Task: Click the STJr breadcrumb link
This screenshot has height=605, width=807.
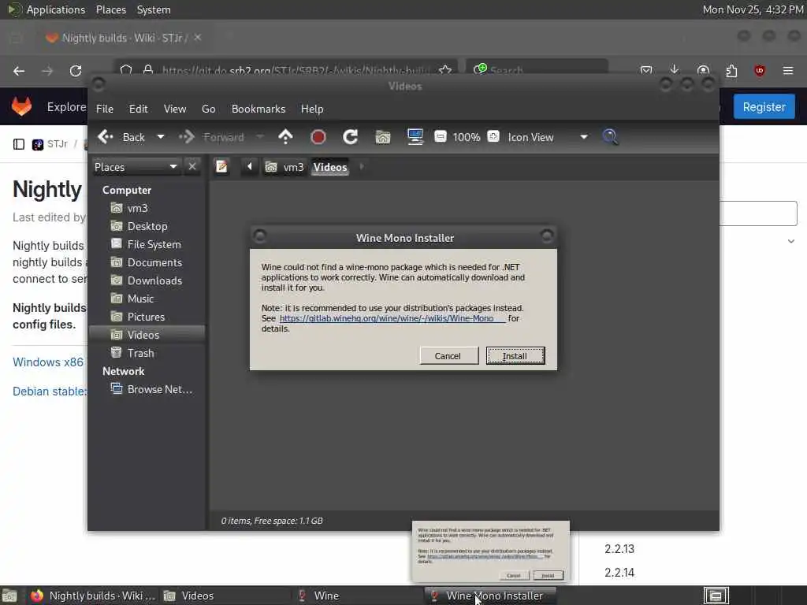Action: click(x=57, y=144)
